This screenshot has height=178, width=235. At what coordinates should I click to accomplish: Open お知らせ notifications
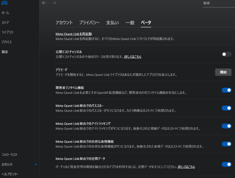point(7,164)
